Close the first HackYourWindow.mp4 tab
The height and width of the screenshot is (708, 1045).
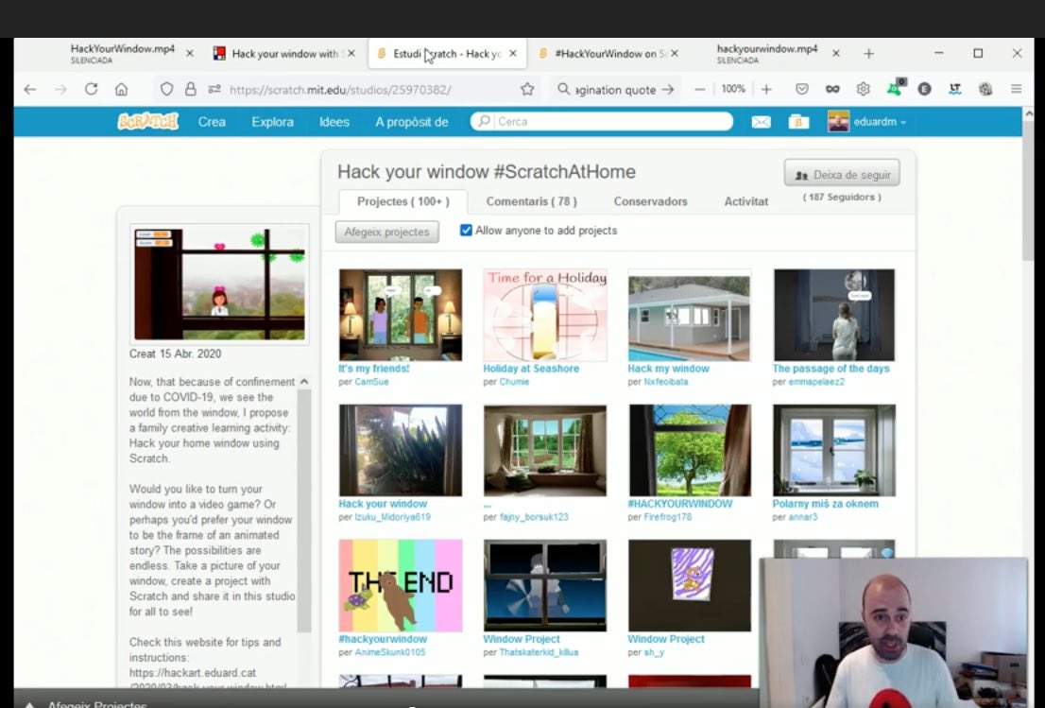(189, 53)
